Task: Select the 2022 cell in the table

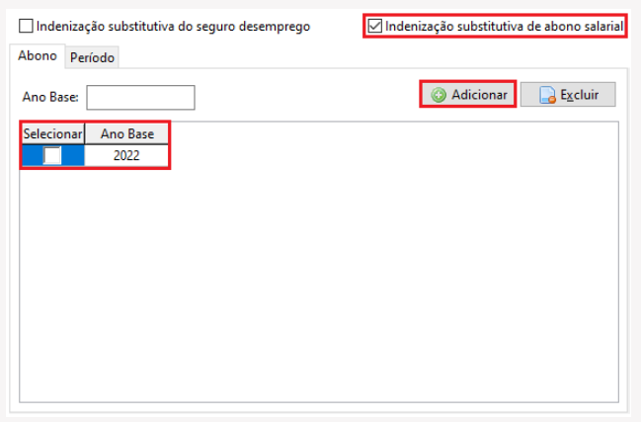Action: point(126,156)
